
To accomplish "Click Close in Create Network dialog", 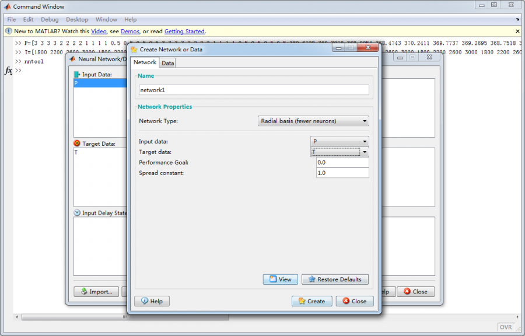I will click(355, 301).
